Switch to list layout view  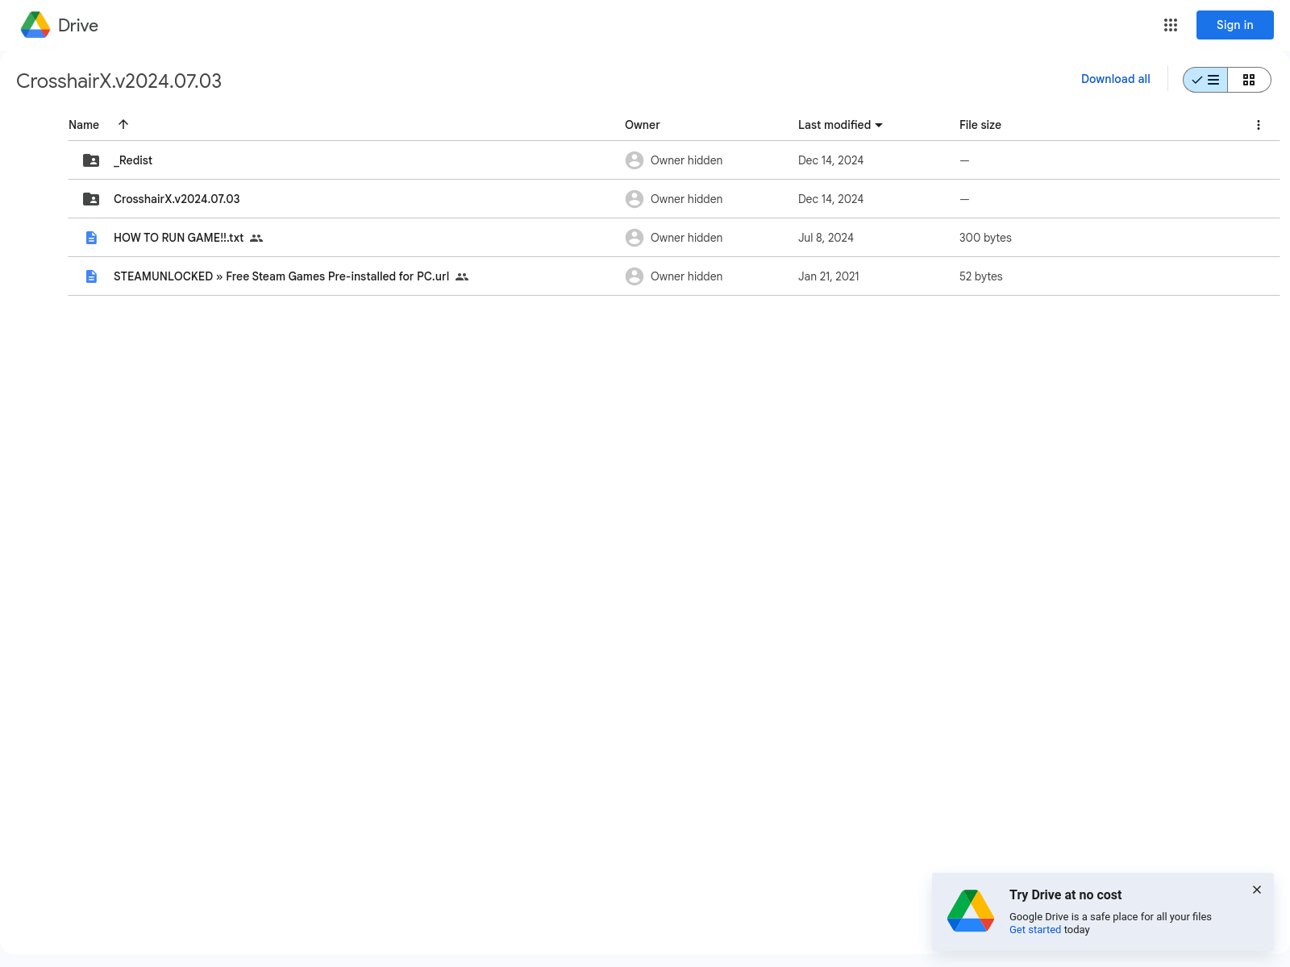coord(1205,80)
